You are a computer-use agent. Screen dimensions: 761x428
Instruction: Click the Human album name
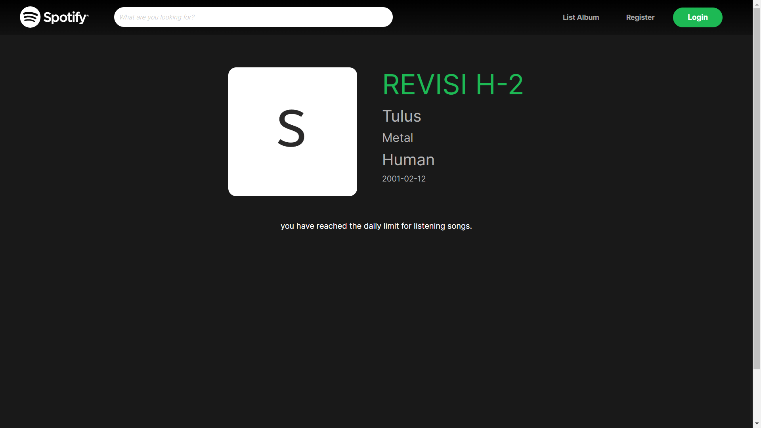pyautogui.click(x=408, y=160)
